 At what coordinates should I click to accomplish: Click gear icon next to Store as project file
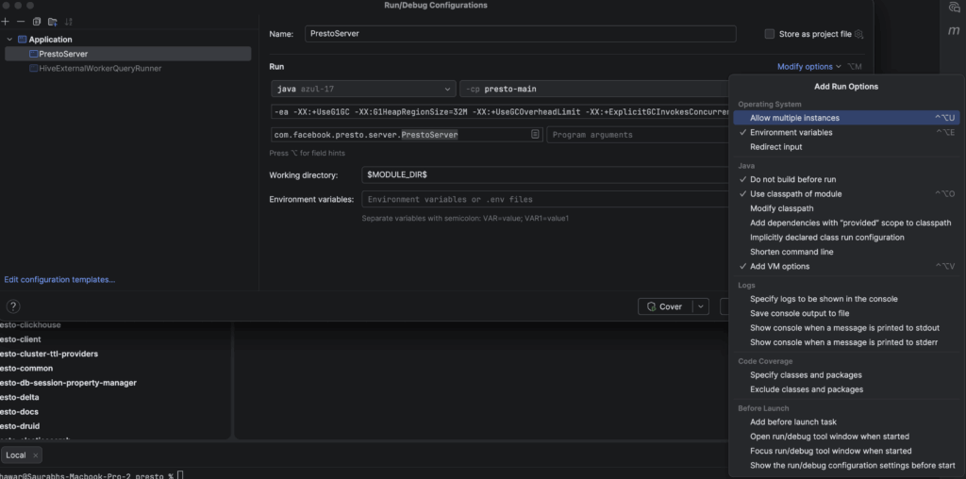point(858,34)
